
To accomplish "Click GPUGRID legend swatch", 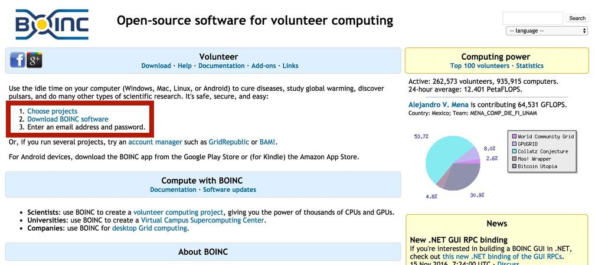I will coord(514,144).
